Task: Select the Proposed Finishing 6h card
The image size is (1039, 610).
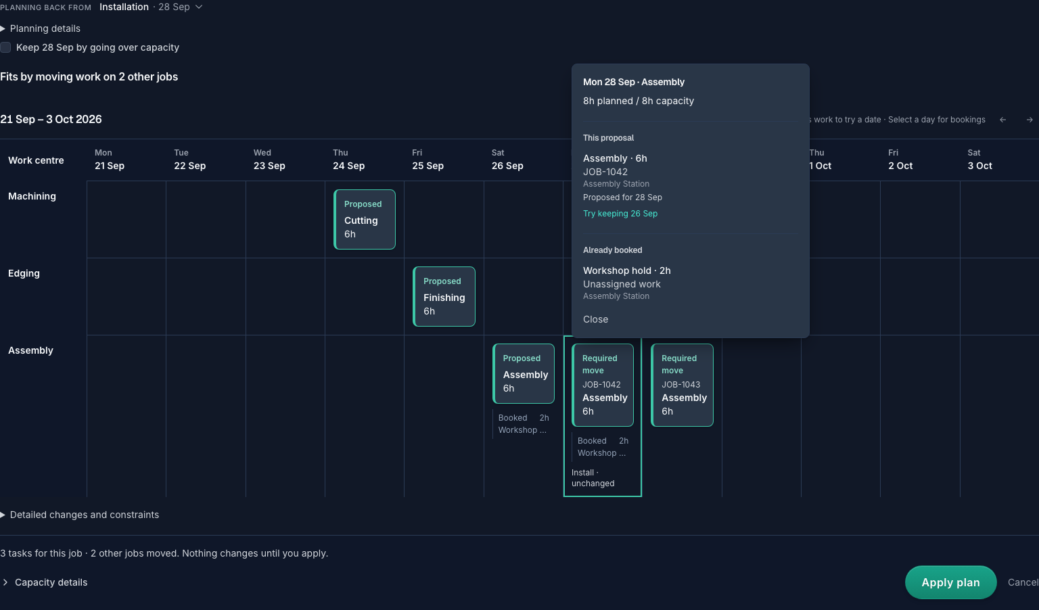Action: tap(444, 296)
